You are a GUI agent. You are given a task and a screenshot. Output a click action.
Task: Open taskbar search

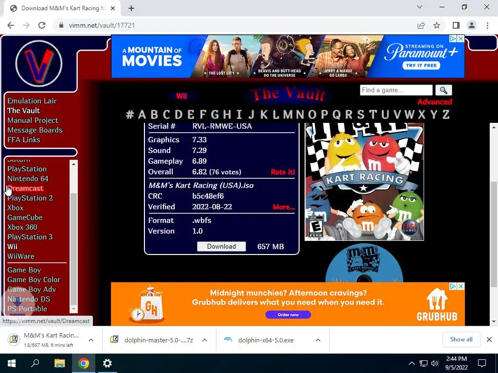coord(35,363)
